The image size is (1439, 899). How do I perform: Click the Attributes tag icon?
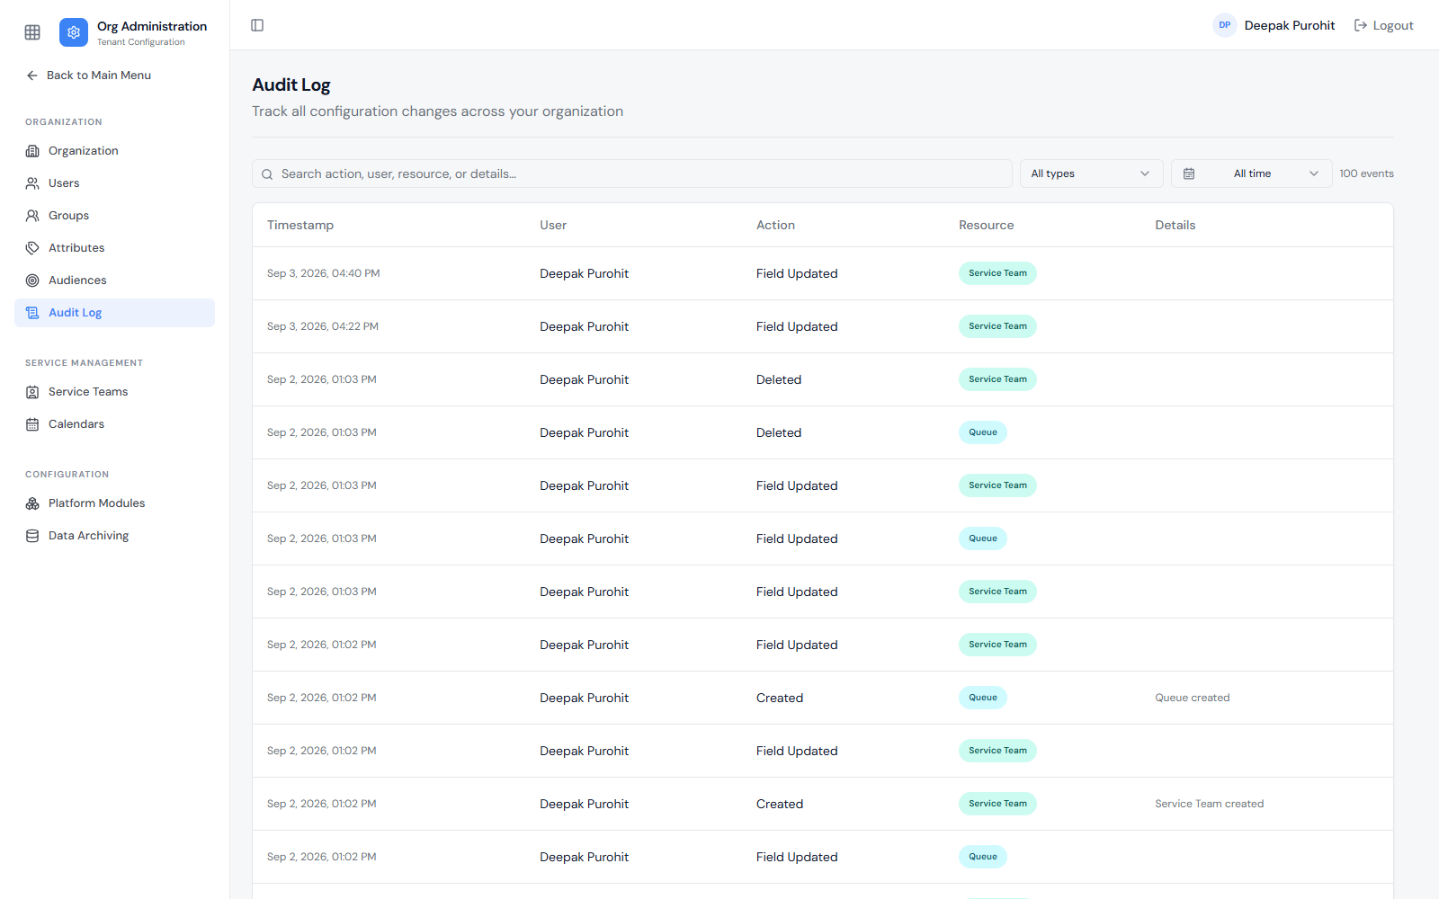tap(32, 248)
